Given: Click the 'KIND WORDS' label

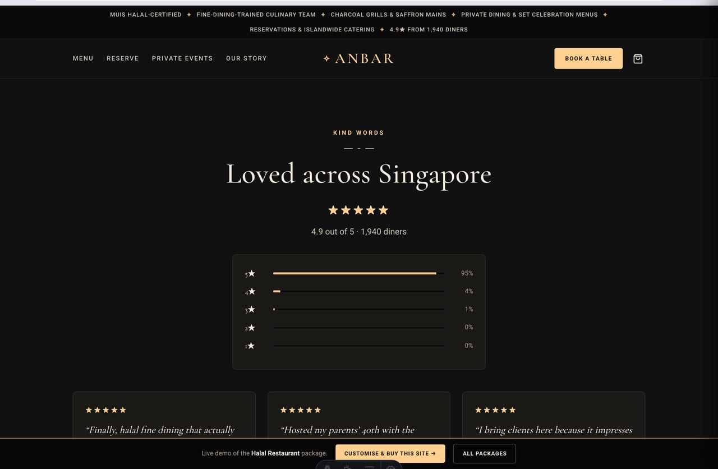Looking at the screenshot, I should 359,133.
